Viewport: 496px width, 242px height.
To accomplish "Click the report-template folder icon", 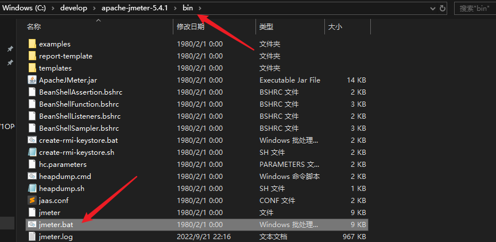I will click(32, 56).
